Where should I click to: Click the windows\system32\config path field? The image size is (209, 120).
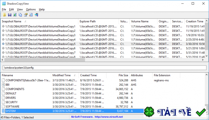(x=104, y=68)
